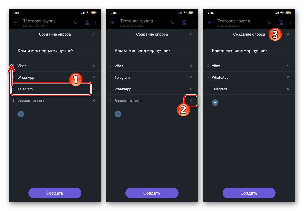Open three-dot overflow menu in right screenshot
This screenshot has width=304, height=211.
tap(290, 23)
